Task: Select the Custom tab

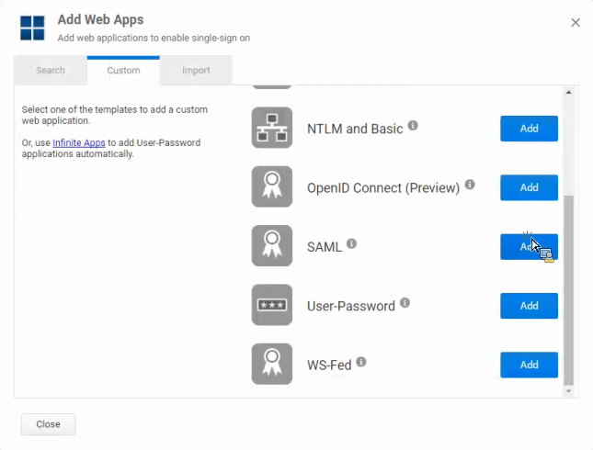Action: pos(123,71)
